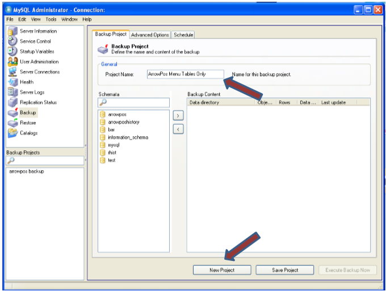Image resolution: width=386 pixels, height=291 pixels.
Task: Click the Obje... column header
Action: click(x=265, y=102)
